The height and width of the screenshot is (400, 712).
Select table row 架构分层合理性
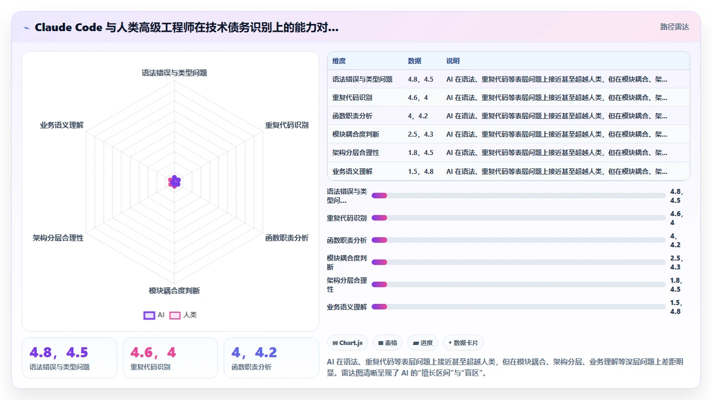[508, 153]
